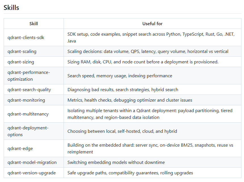The image size is (244, 182).
Task: Select the qdrant-scaling cell
Action: pos(33,51)
